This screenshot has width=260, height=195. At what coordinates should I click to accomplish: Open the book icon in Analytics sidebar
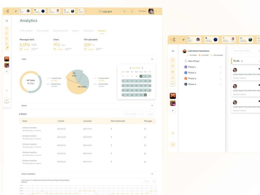coord(7,43)
